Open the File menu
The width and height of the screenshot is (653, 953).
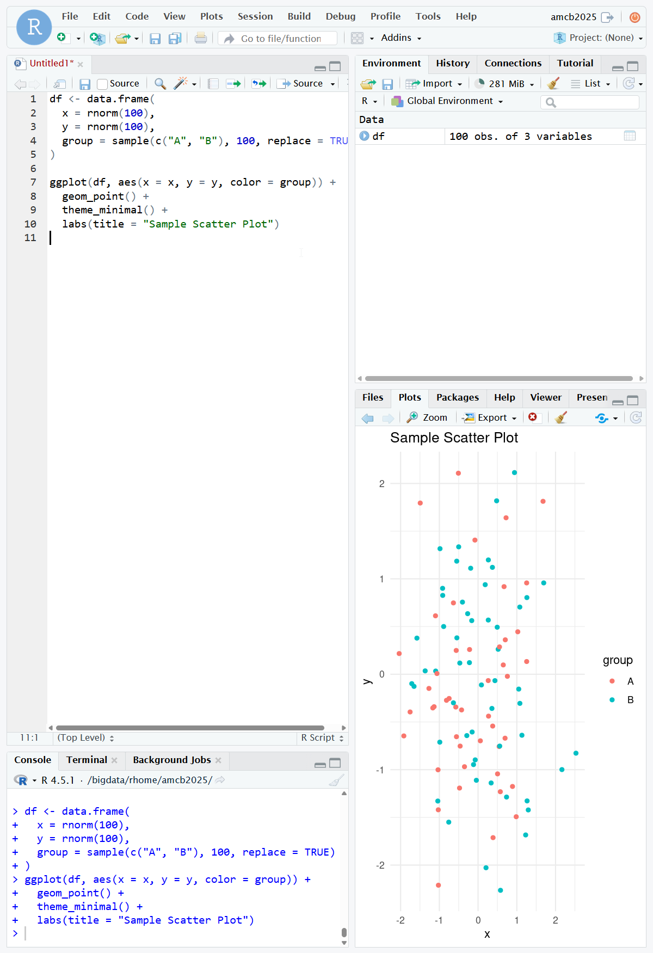[70, 16]
